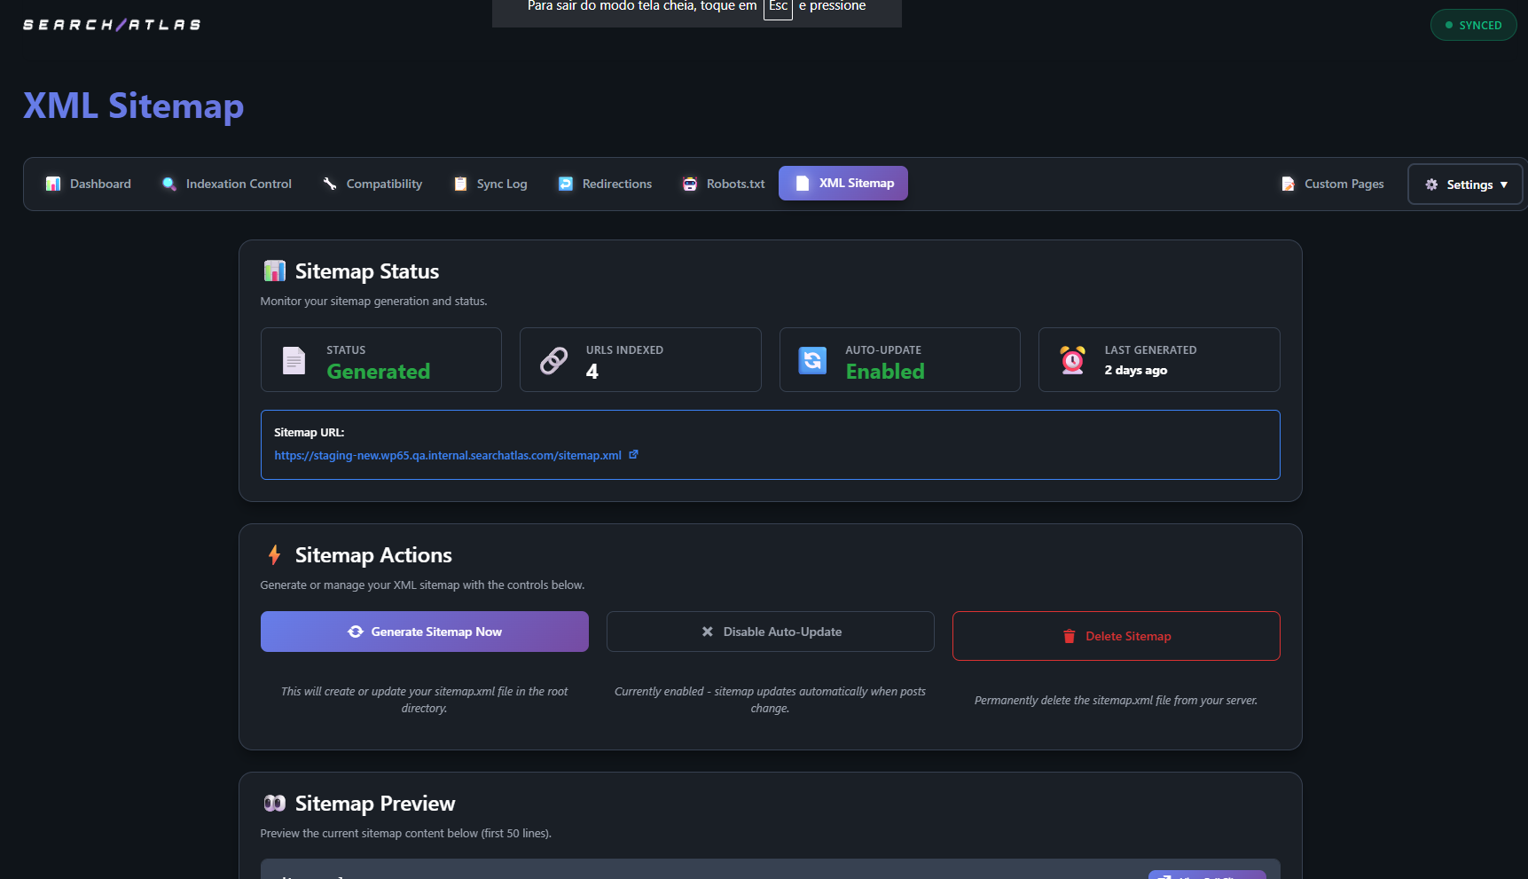The height and width of the screenshot is (879, 1528).
Task: Click the alarm clock Last Generated icon
Action: pos(1072,360)
